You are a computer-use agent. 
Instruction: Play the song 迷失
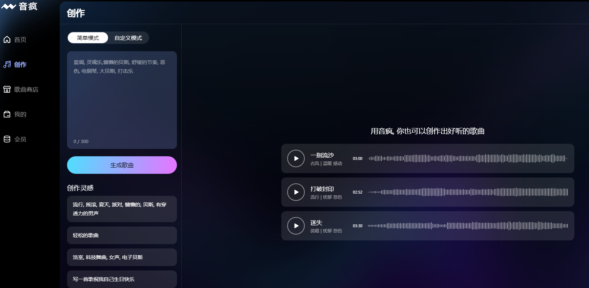(x=296, y=226)
